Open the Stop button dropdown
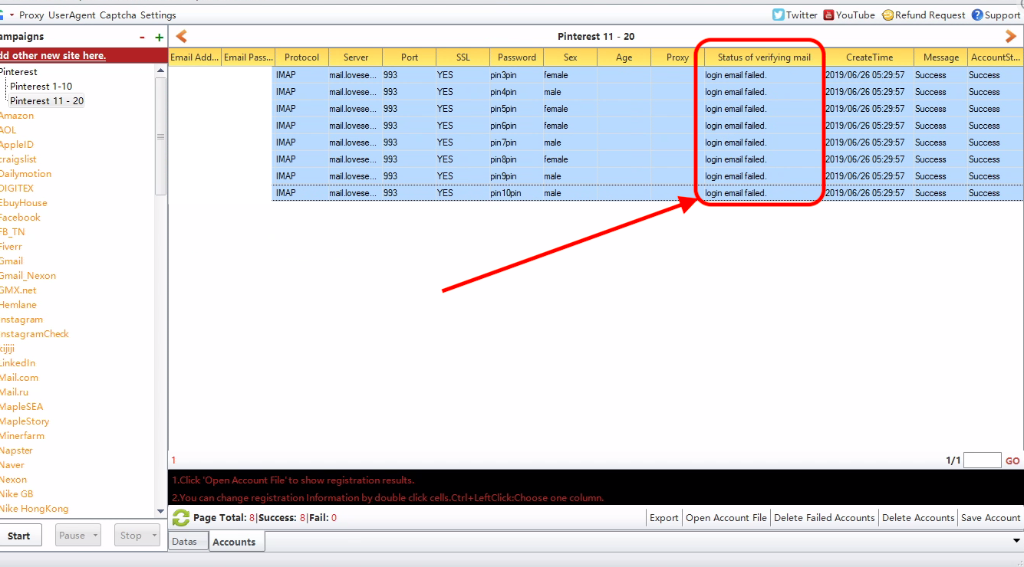 tap(154, 536)
